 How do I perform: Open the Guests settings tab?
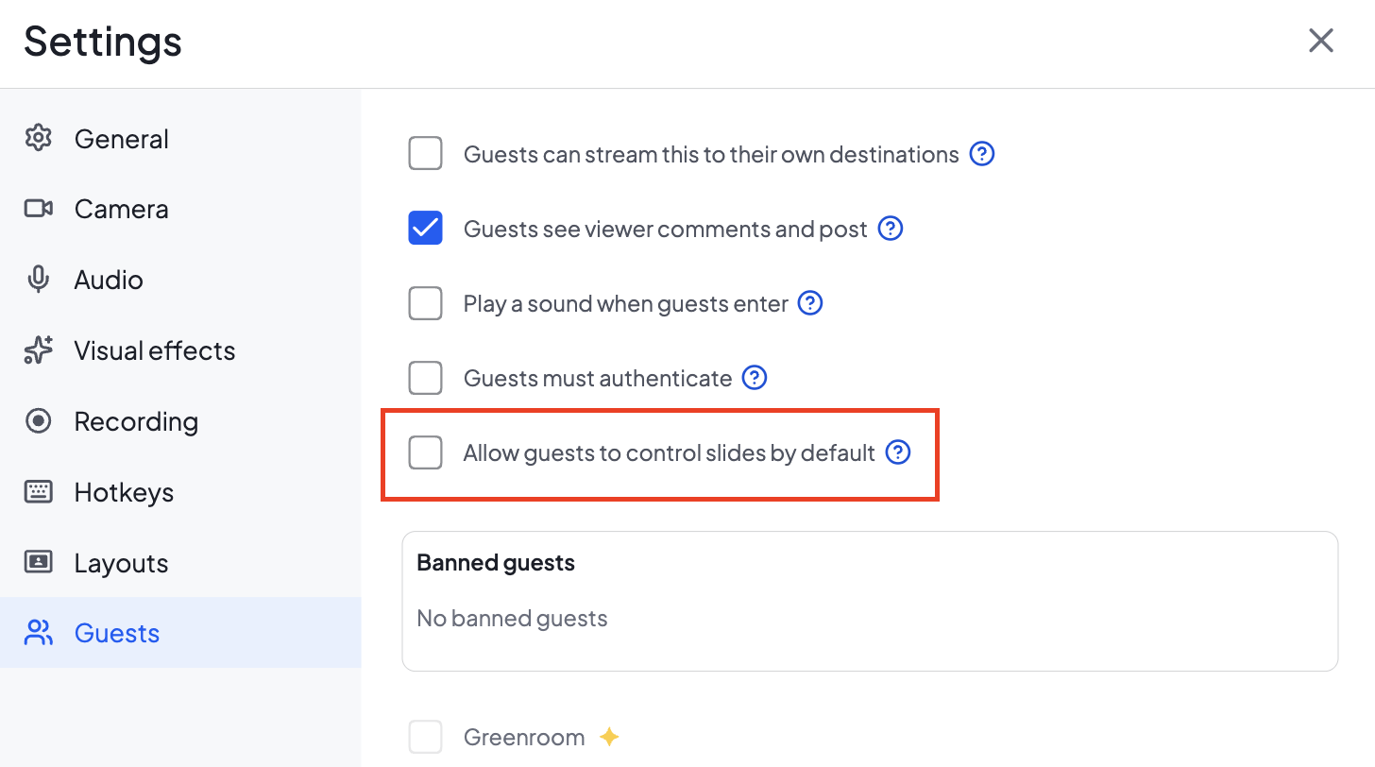(180, 633)
